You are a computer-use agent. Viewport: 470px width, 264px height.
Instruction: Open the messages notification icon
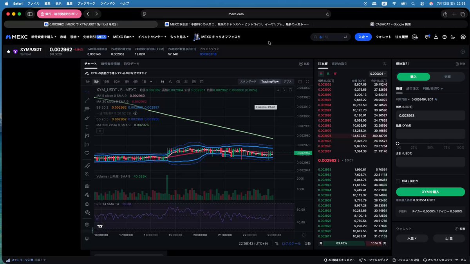[x=427, y=37]
